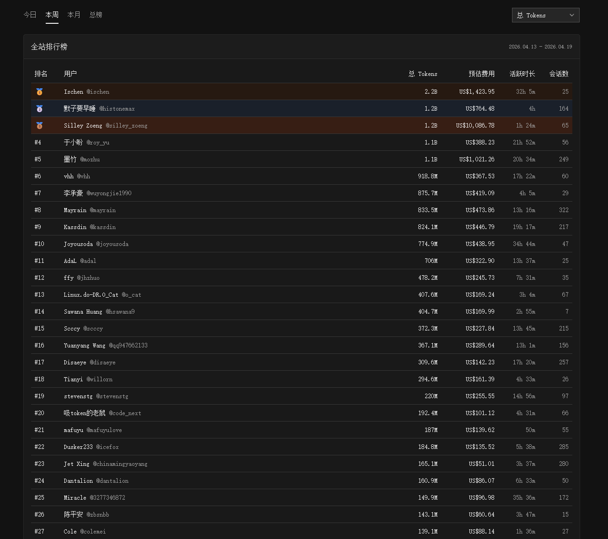Click the US$764.48 cost cell
The height and width of the screenshot is (539, 608).
pos(480,109)
